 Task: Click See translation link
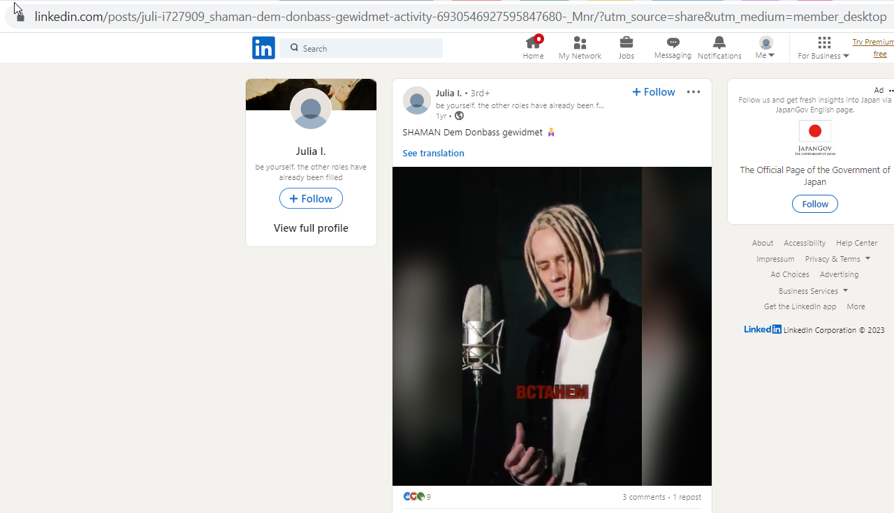point(433,153)
